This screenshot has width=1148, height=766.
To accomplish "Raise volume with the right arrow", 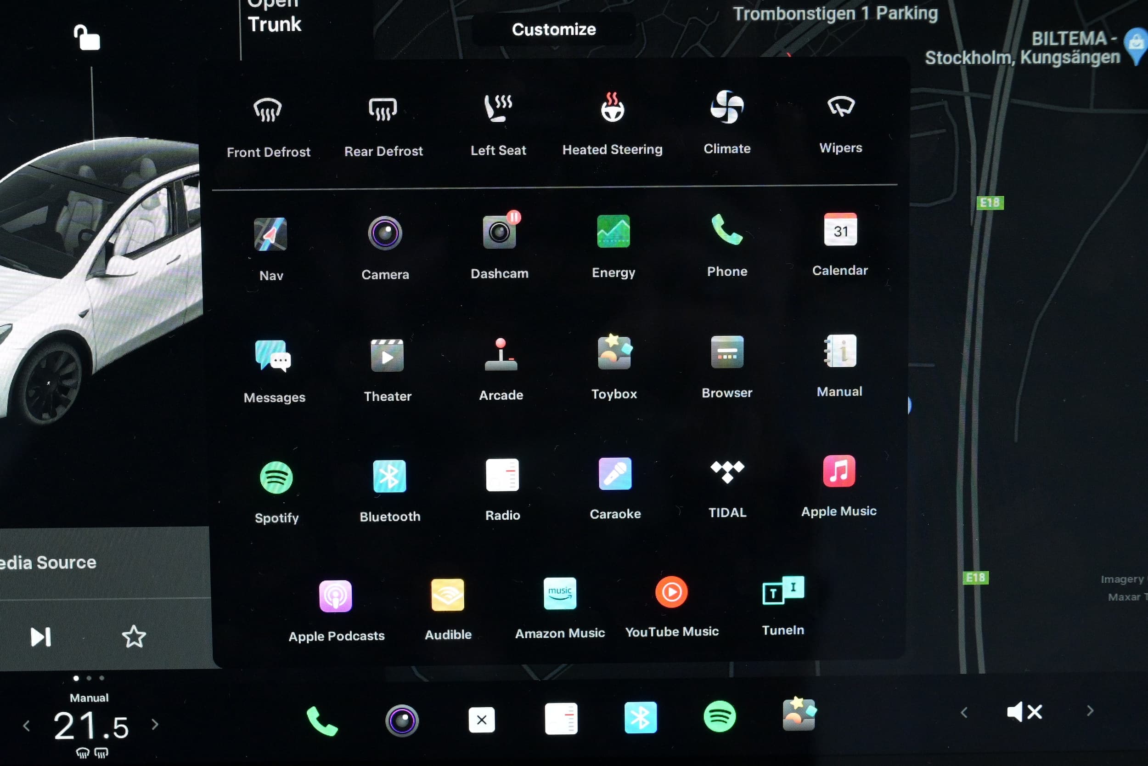I will 1090,711.
